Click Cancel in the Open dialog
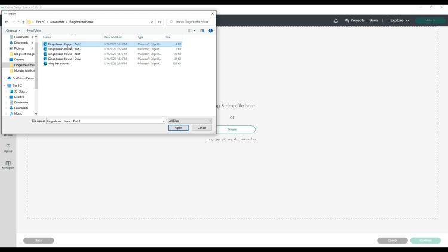 point(201,128)
